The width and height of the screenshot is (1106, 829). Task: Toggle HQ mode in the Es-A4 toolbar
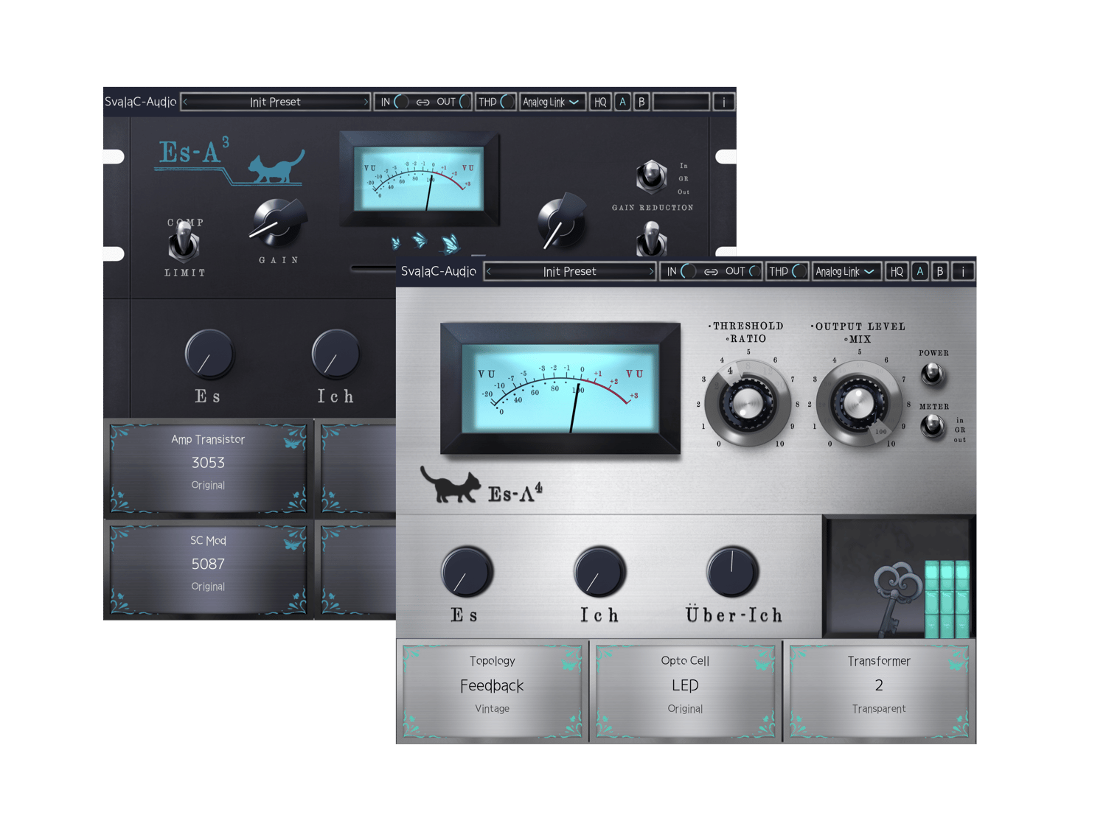pyautogui.click(x=897, y=272)
